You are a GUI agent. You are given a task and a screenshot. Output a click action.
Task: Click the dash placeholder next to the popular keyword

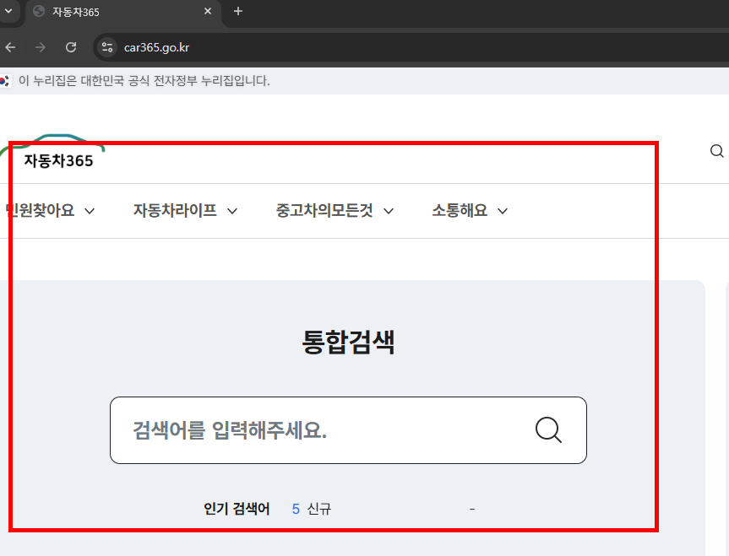[471, 509]
